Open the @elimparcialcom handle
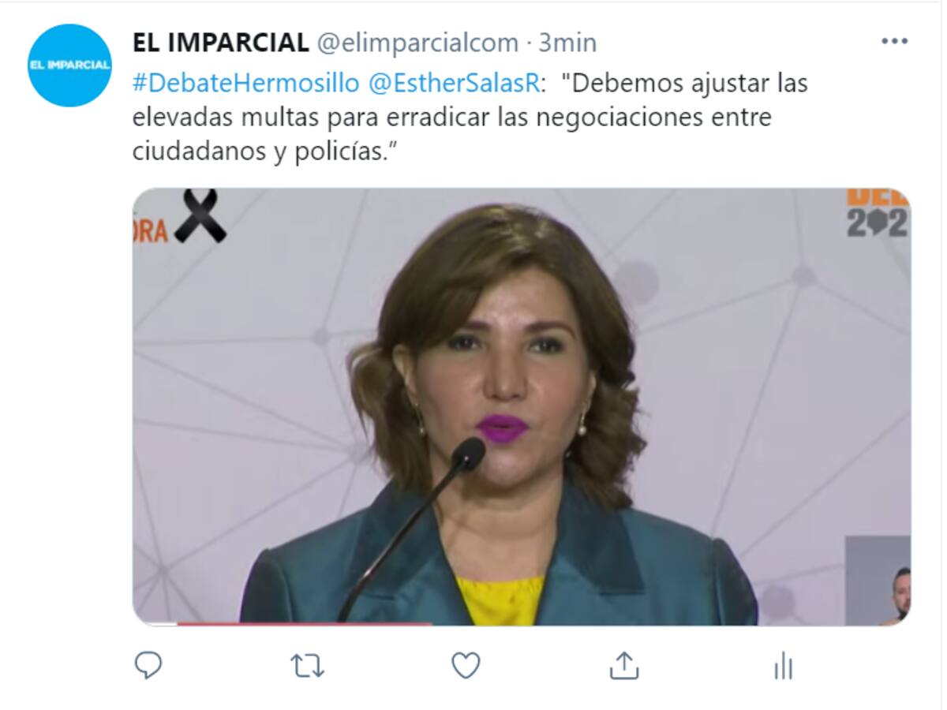Image resolution: width=947 pixels, height=710 pixels. click(417, 43)
